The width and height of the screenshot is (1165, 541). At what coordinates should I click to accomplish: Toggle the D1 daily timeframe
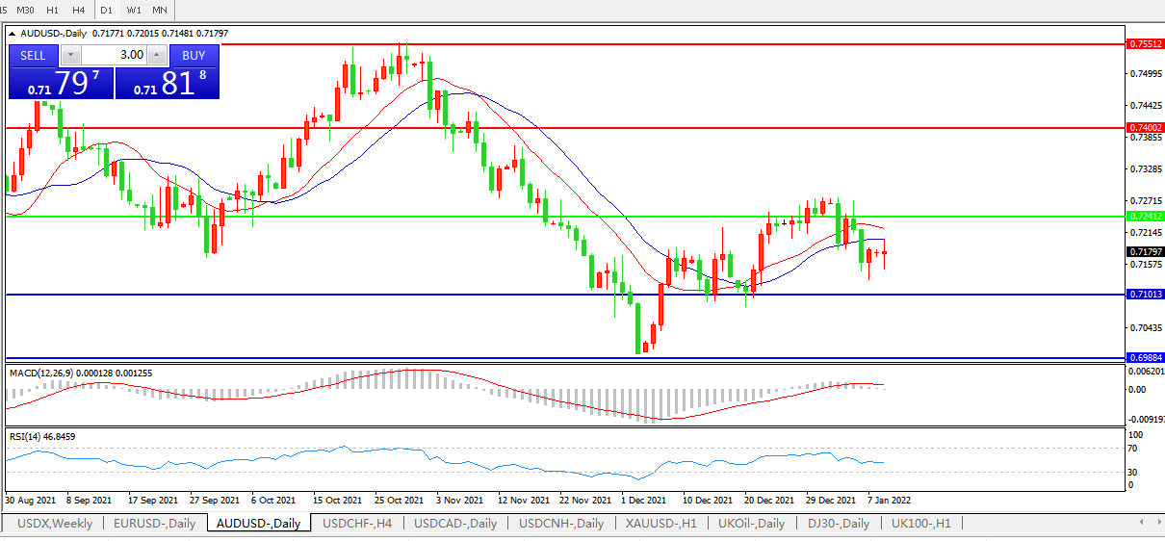(x=107, y=10)
